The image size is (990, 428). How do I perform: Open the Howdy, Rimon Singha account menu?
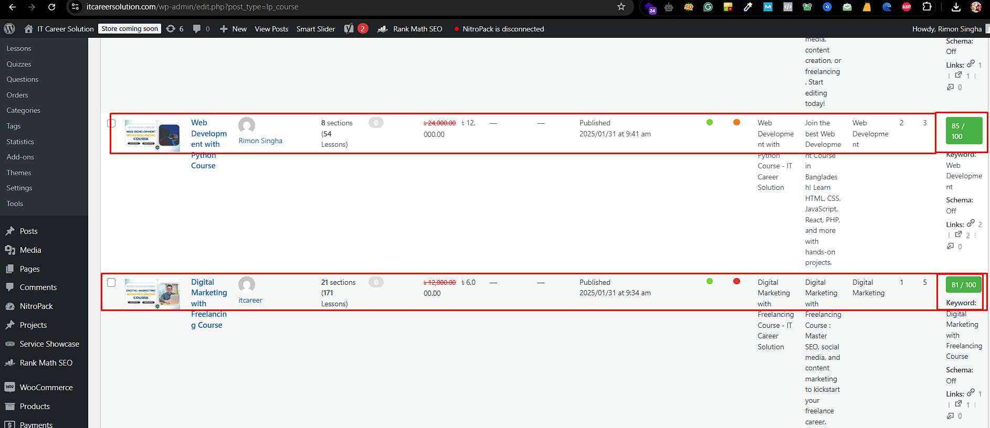pyautogui.click(x=947, y=29)
